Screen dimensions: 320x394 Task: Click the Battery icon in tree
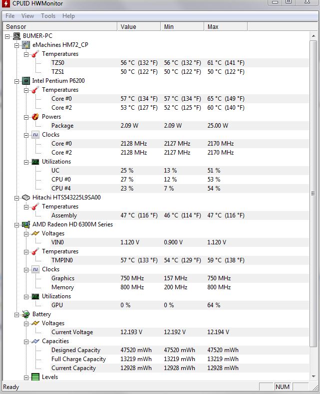coord(26,314)
